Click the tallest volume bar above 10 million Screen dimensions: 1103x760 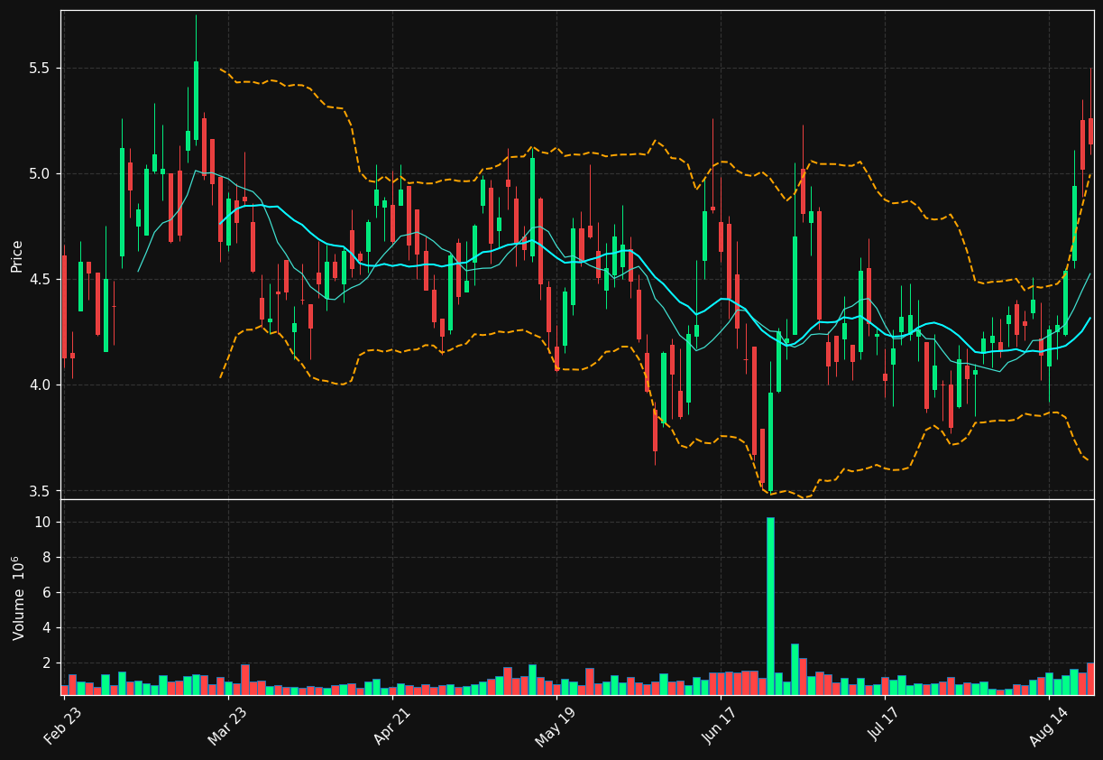770,606
